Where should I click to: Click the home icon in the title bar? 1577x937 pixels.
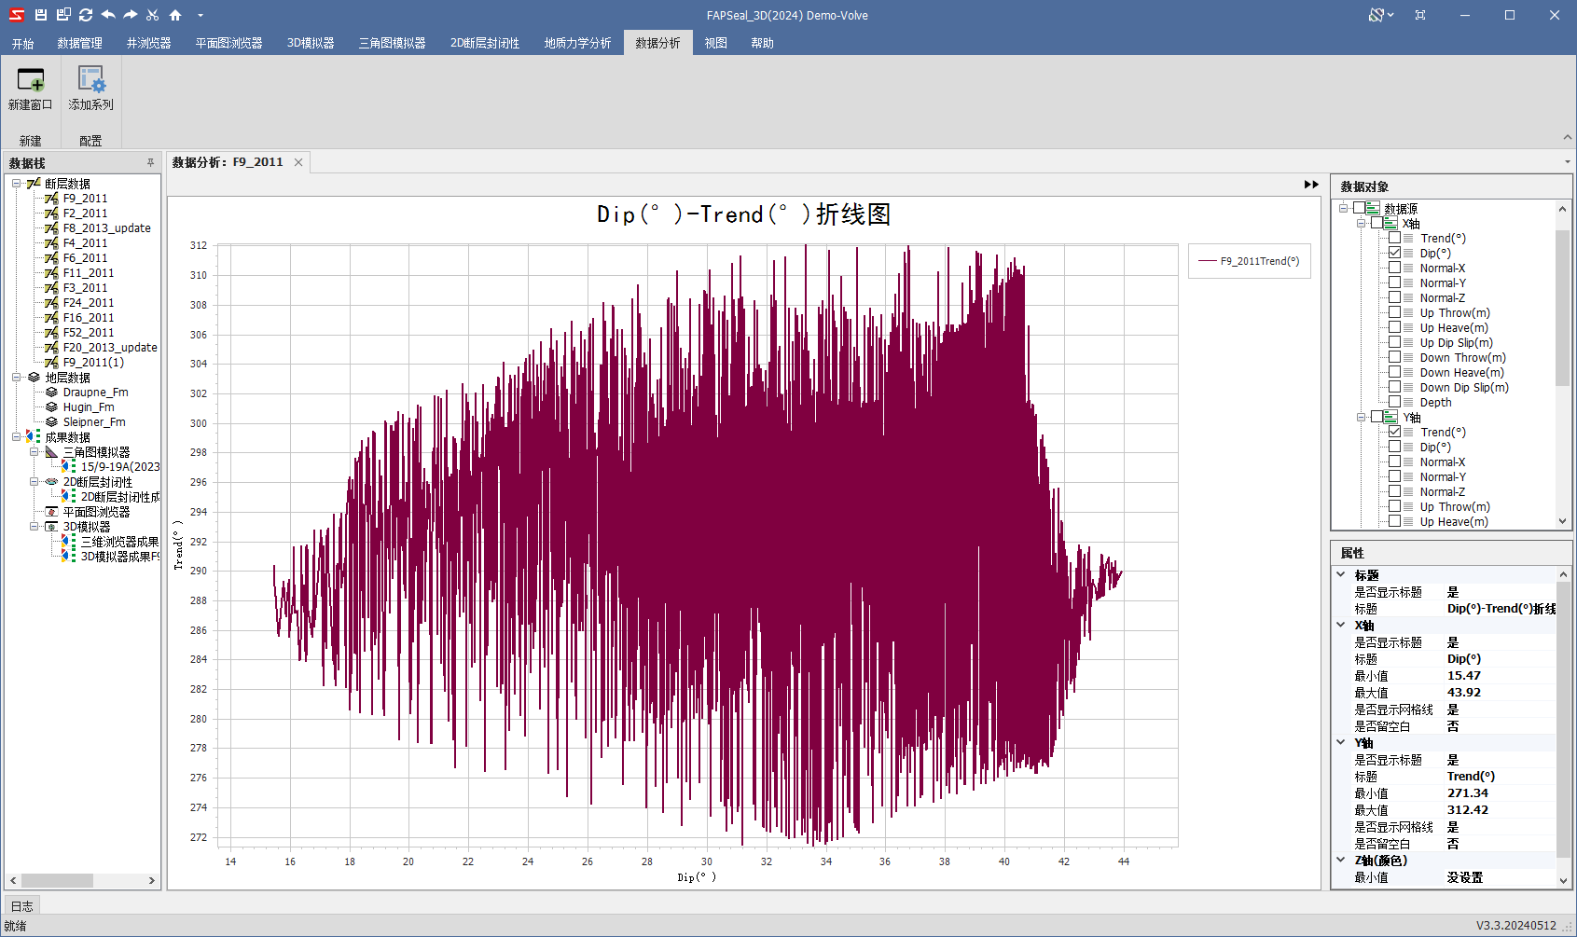(175, 15)
